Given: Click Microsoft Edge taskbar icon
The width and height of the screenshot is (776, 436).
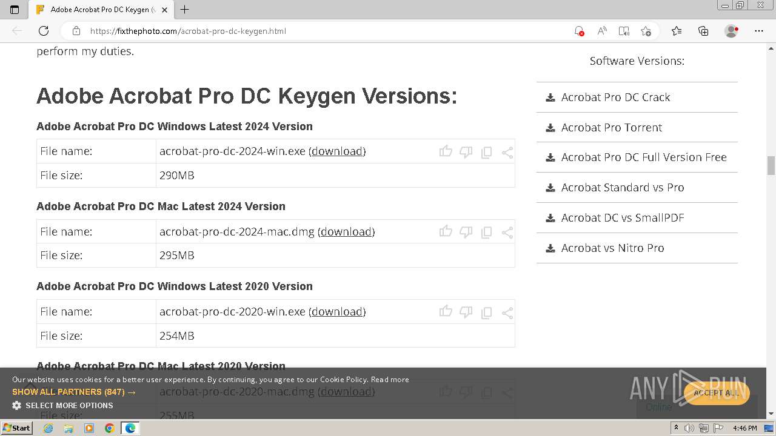Looking at the screenshot, I should 130,428.
